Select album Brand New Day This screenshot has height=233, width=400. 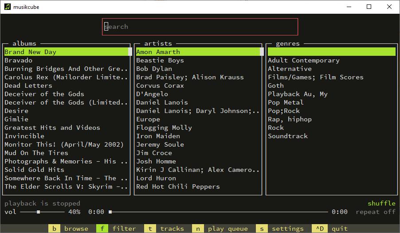(66, 52)
